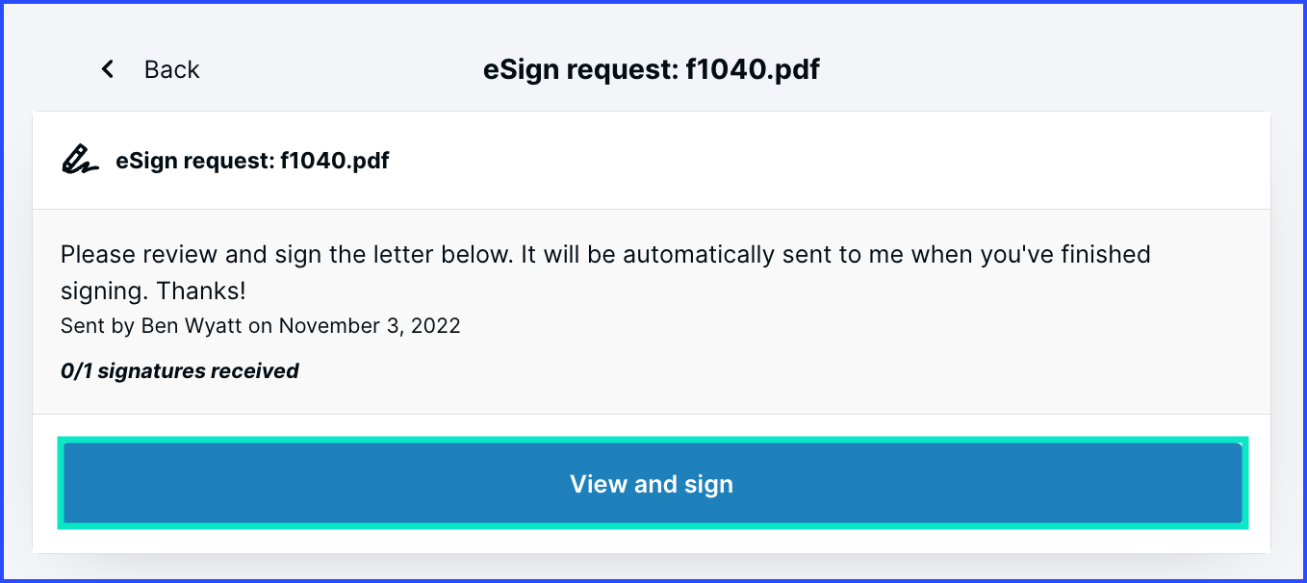
Task: Click the date November 3, 2022
Action: (370, 326)
